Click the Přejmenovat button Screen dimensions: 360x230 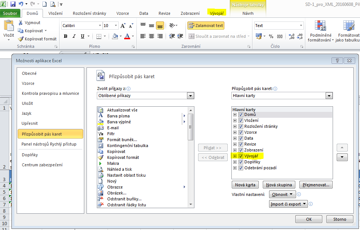point(316,185)
